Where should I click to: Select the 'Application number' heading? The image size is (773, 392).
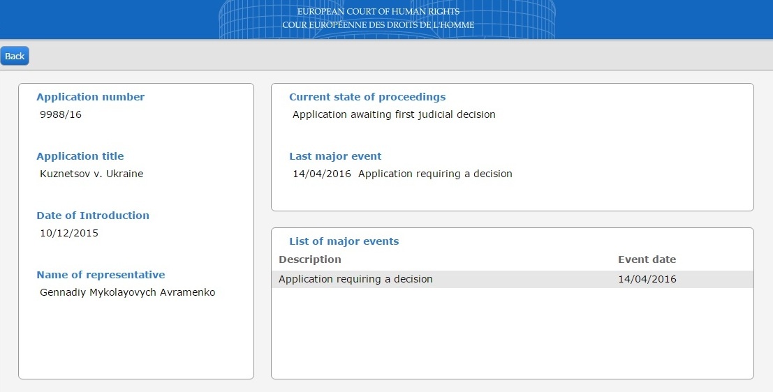click(90, 97)
